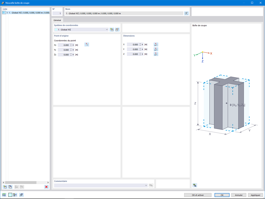This screenshot has width=265, height=199.
Task: Click the list horizontal scrollbar thumb
Action: point(21,182)
